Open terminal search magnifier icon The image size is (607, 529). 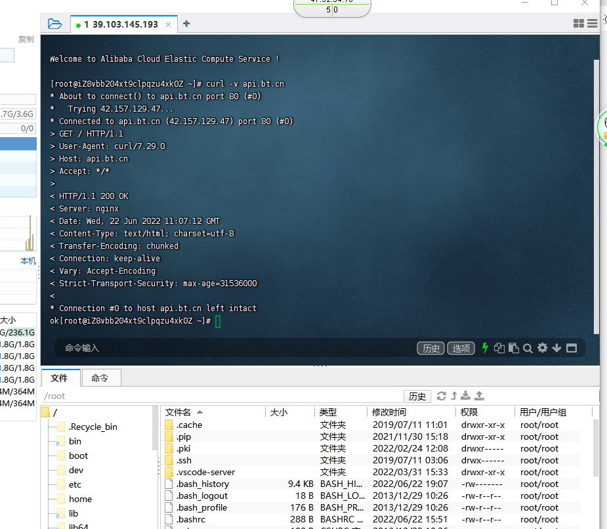(528, 348)
